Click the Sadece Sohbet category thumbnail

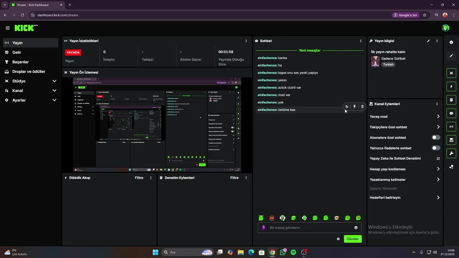[375, 61]
